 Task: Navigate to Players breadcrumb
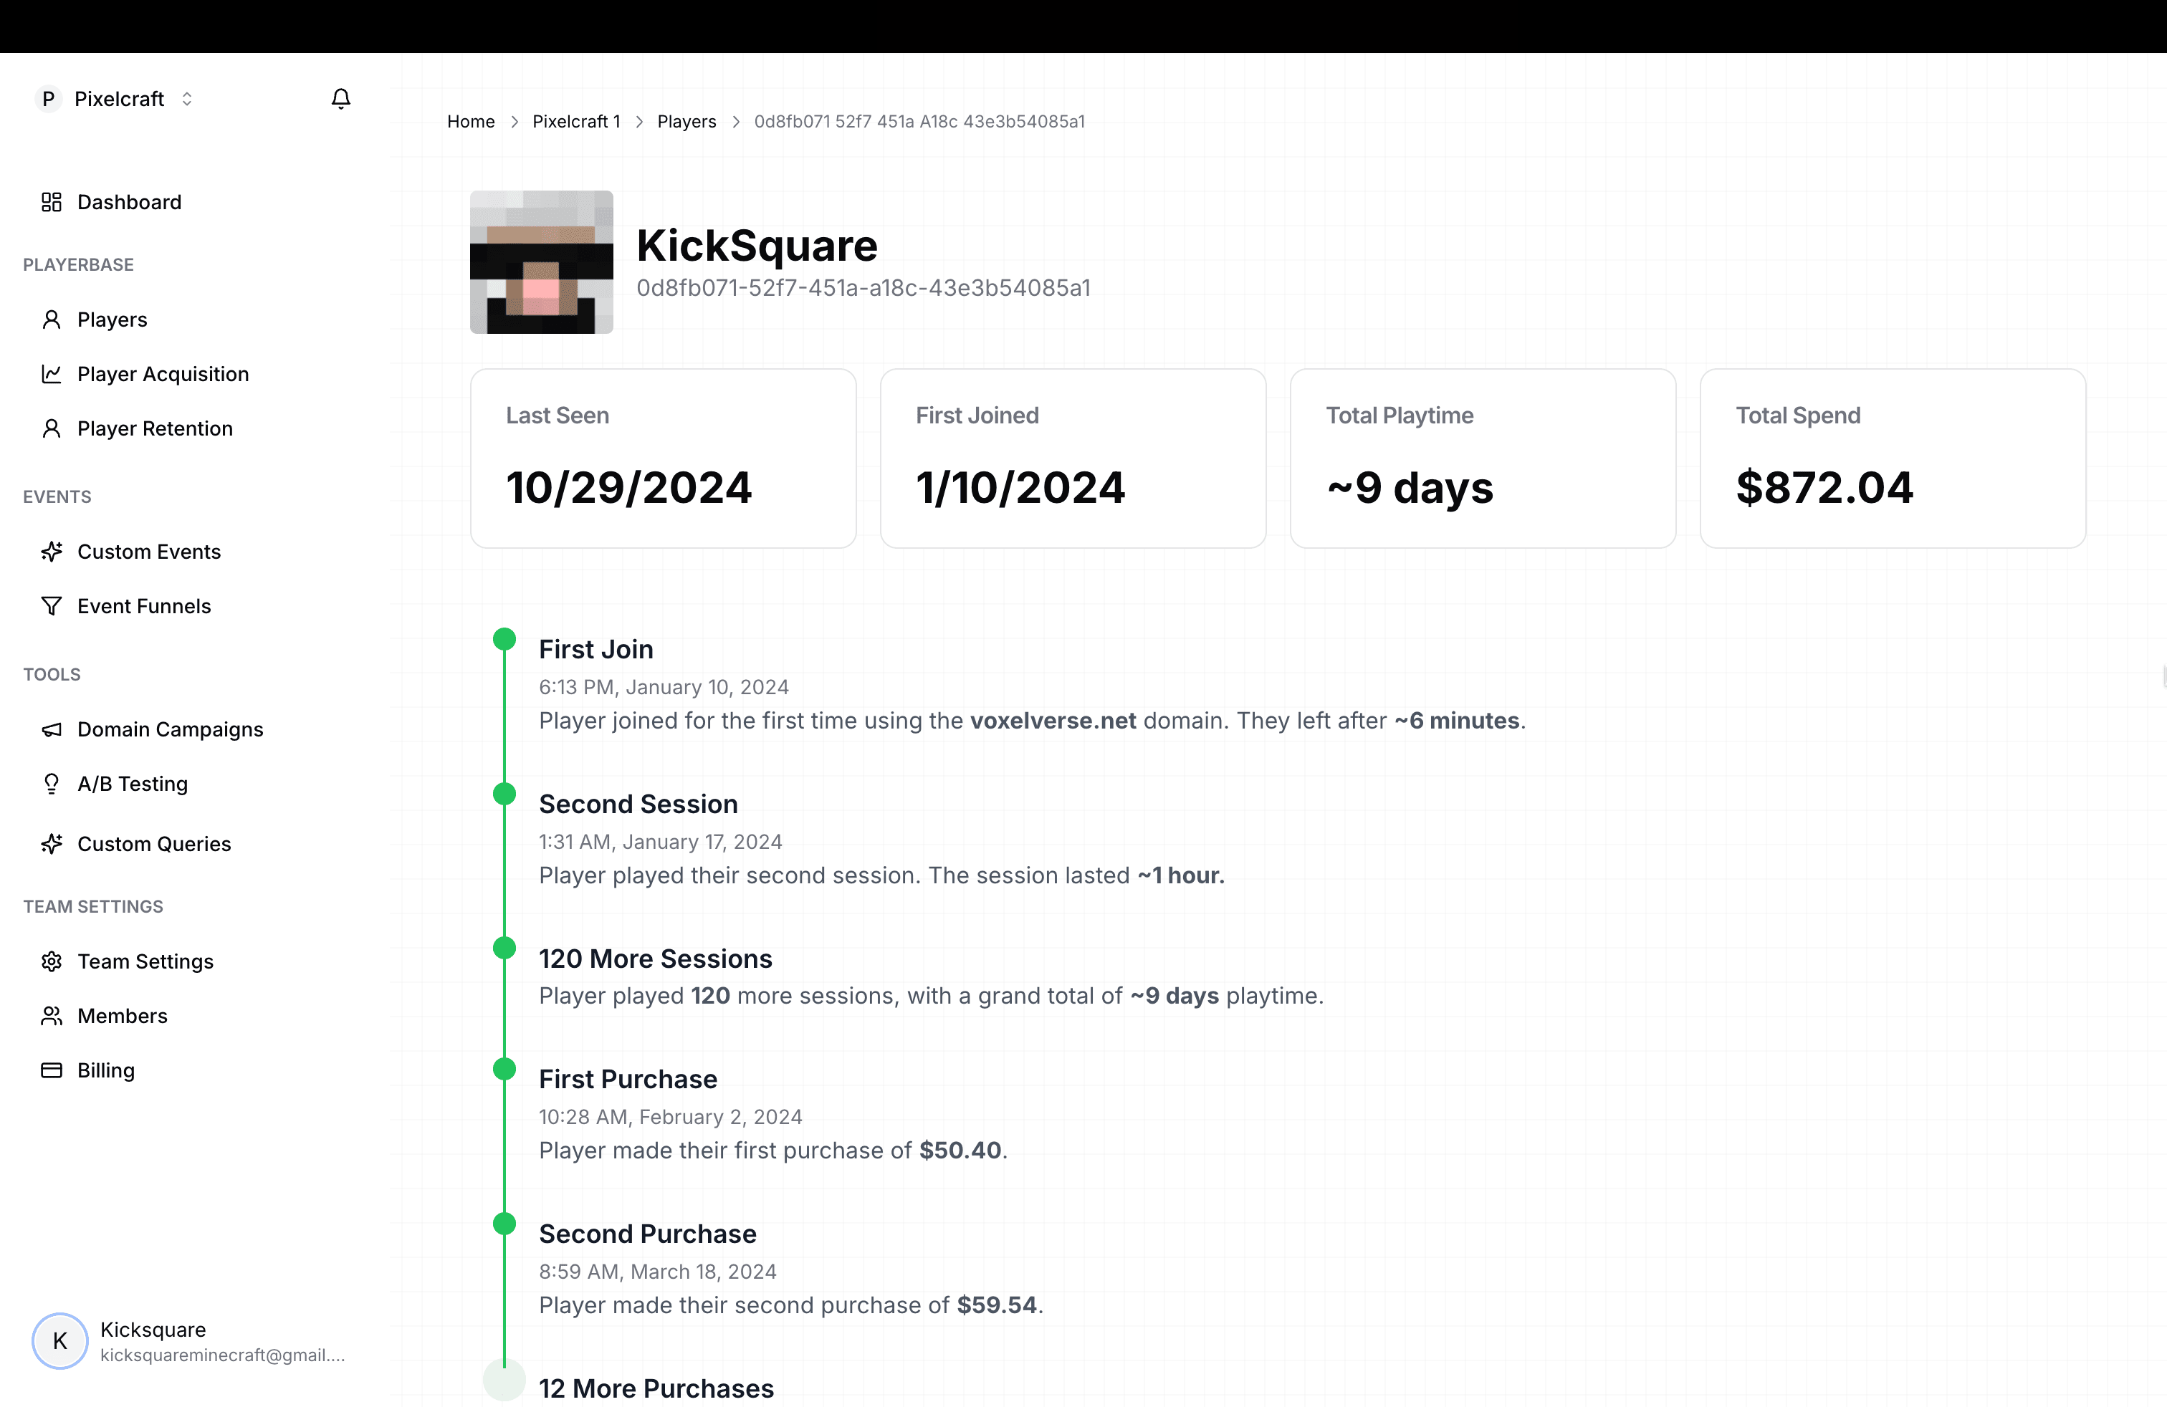(x=687, y=122)
